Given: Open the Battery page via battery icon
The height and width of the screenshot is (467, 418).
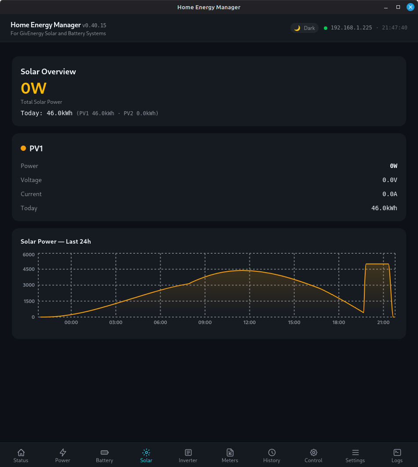Looking at the screenshot, I should click(x=105, y=452).
